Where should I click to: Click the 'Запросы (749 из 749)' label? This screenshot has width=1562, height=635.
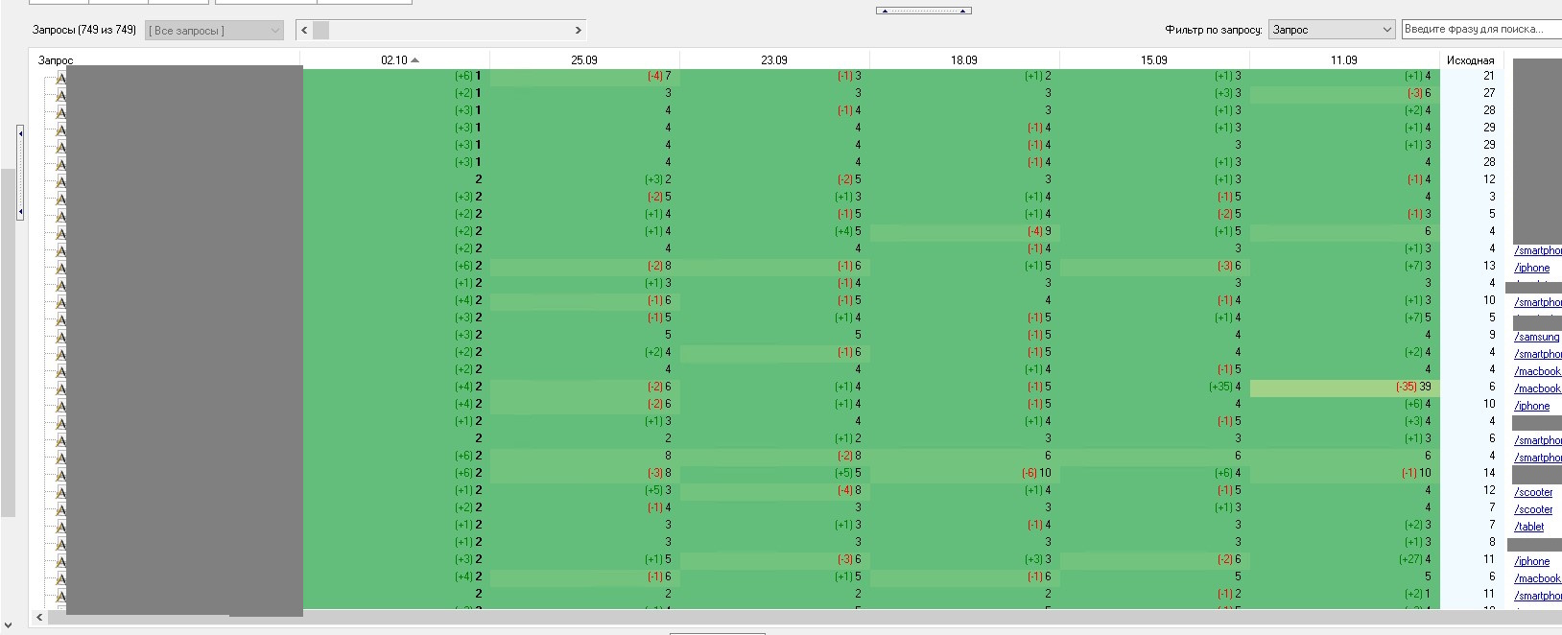(84, 31)
